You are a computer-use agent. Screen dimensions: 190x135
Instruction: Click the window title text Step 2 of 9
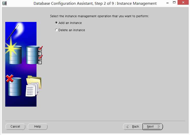(x=104, y=3)
